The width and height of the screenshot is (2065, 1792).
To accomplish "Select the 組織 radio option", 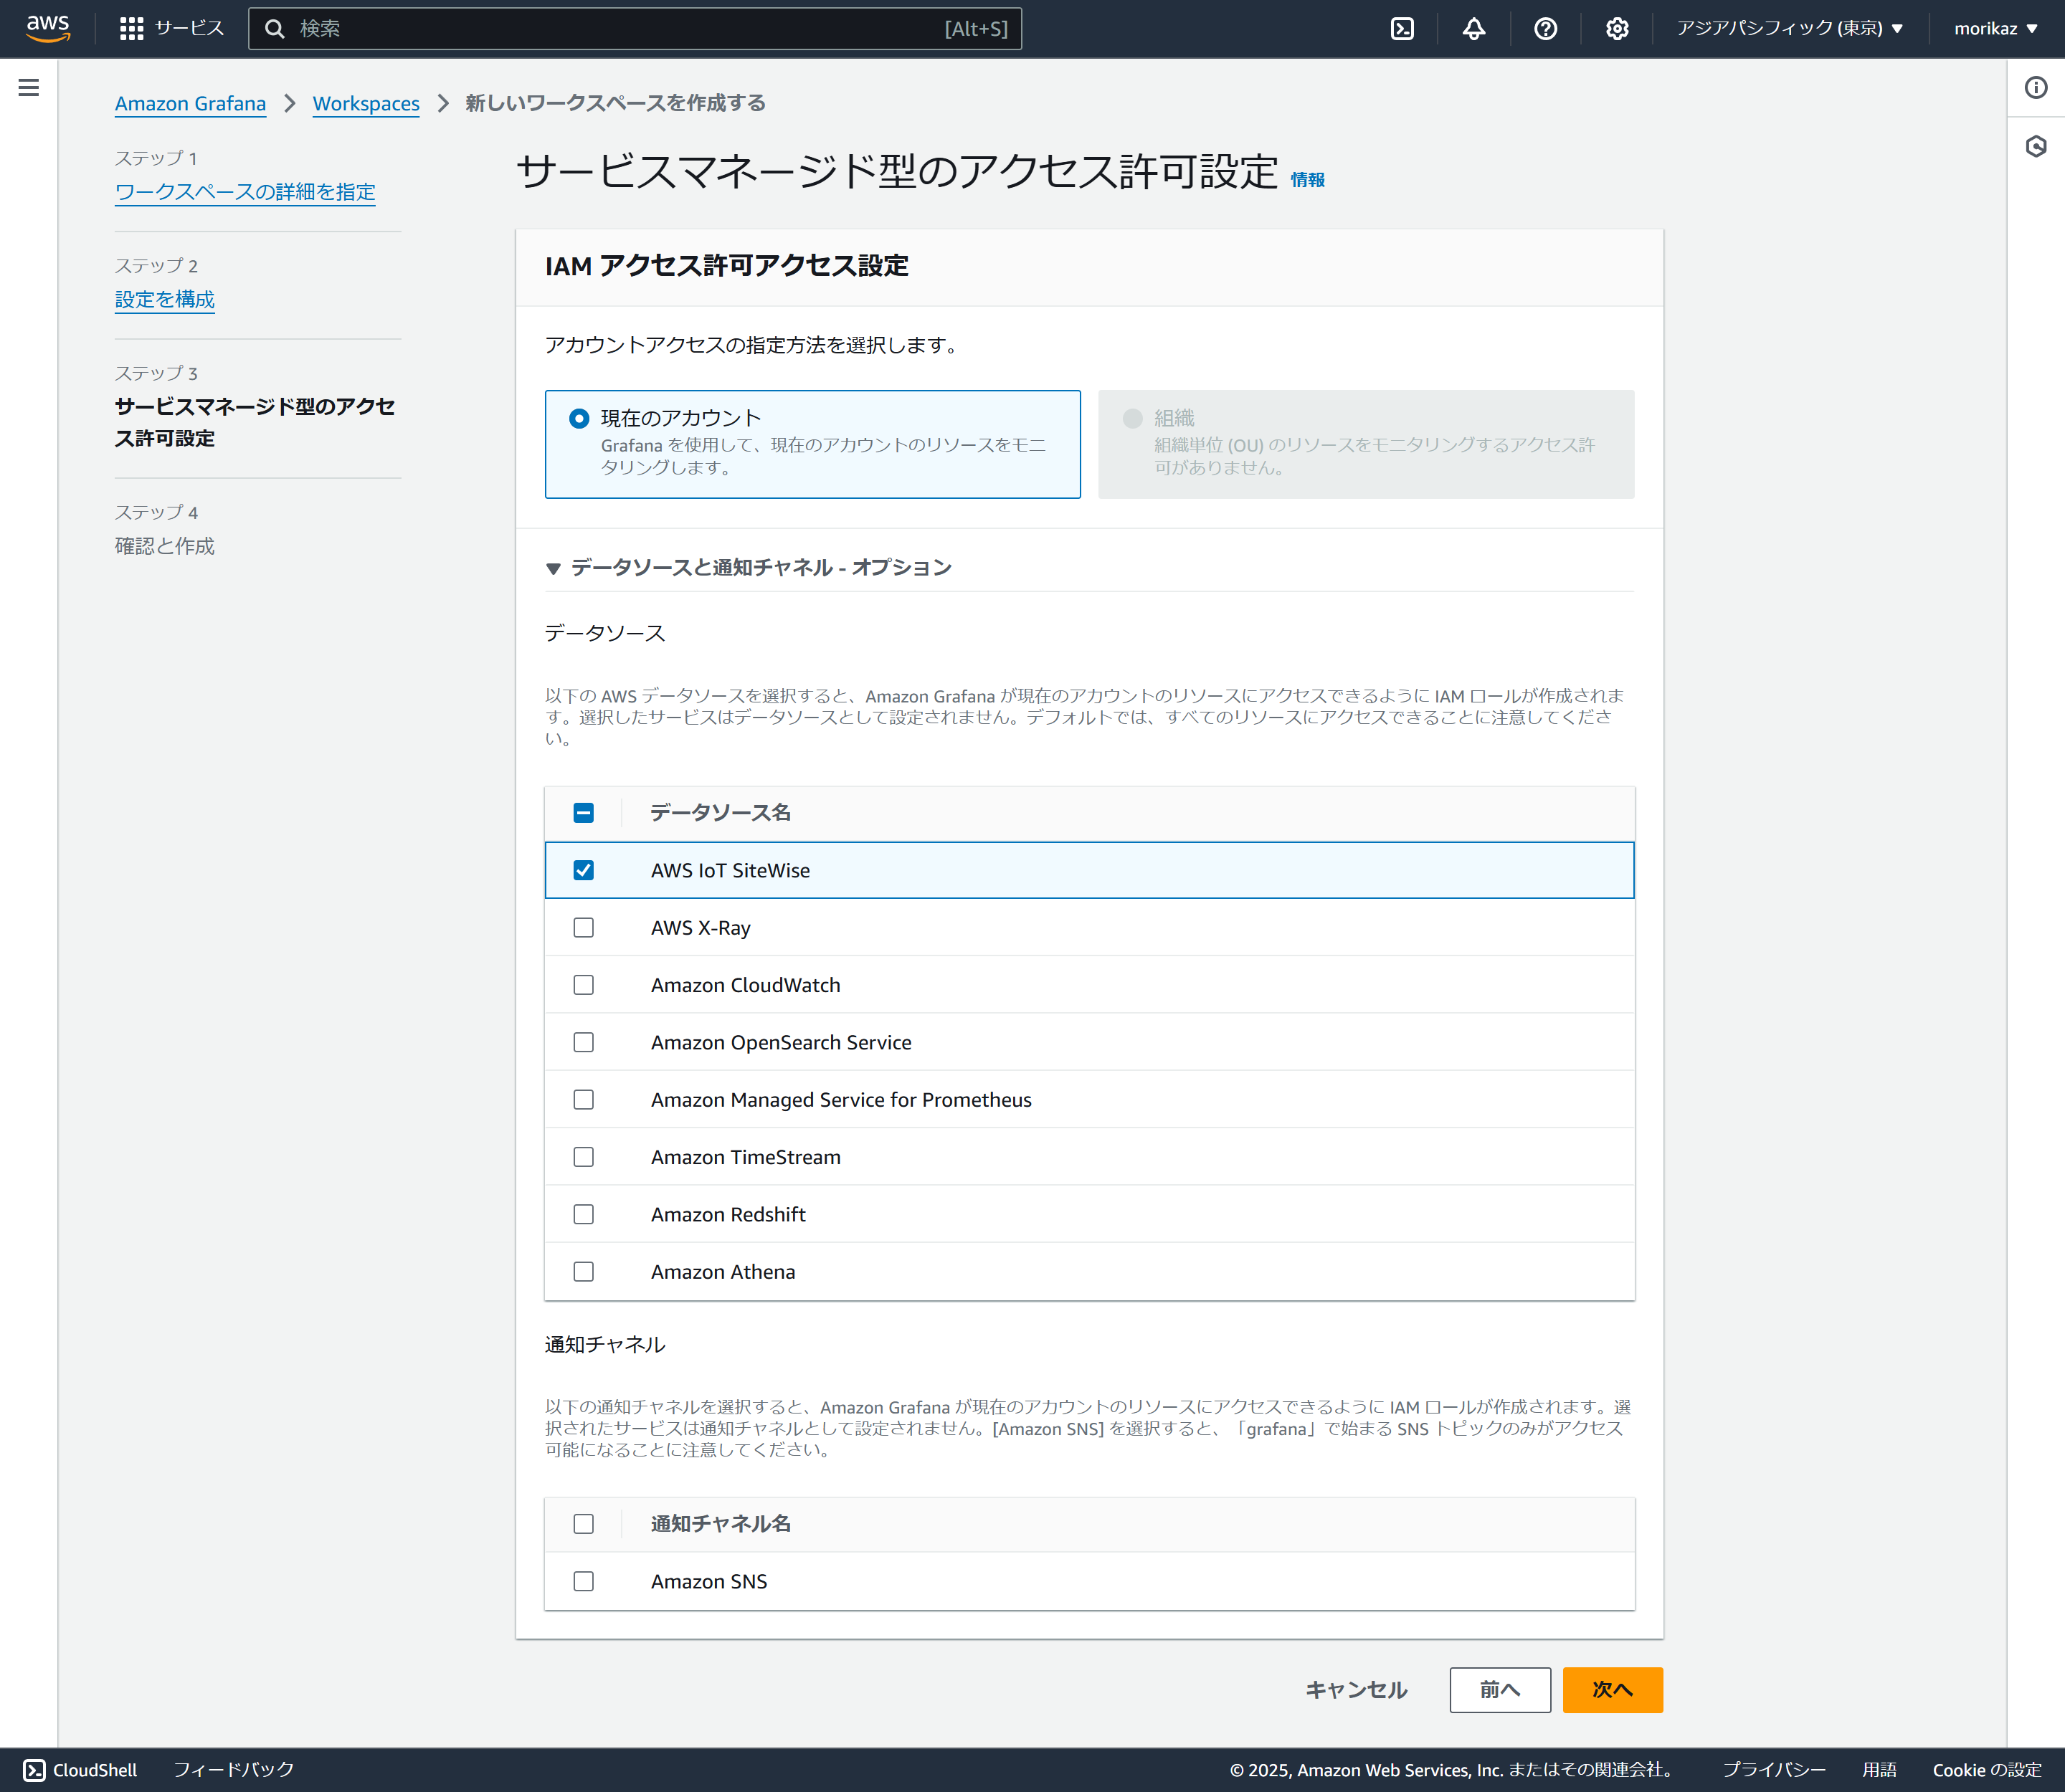I will point(1133,418).
